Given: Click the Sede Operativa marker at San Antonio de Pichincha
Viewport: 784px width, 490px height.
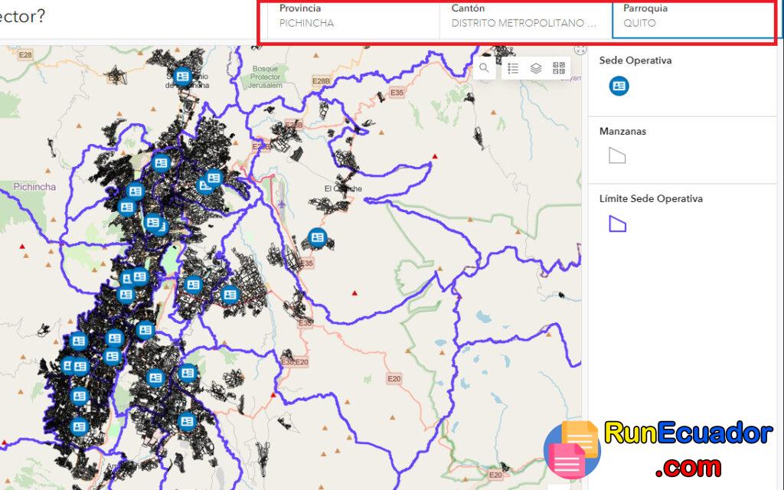Looking at the screenshot, I should click(x=181, y=76).
